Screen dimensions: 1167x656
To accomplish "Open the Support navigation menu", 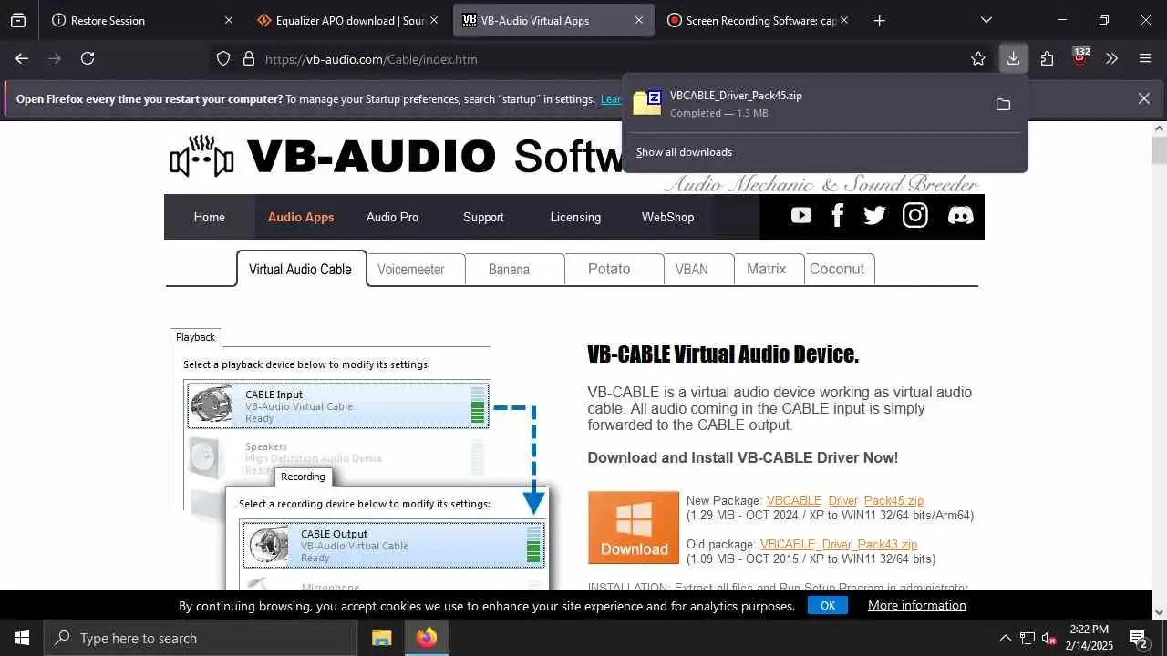I will tap(483, 217).
